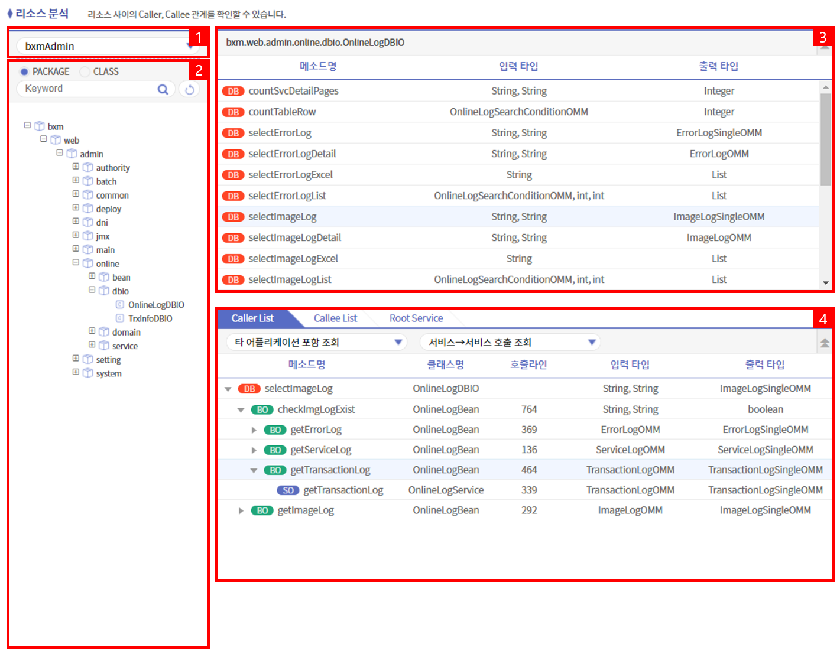Click the 호출라인 column header
This screenshot has height=654, width=840.
(528, 365)
